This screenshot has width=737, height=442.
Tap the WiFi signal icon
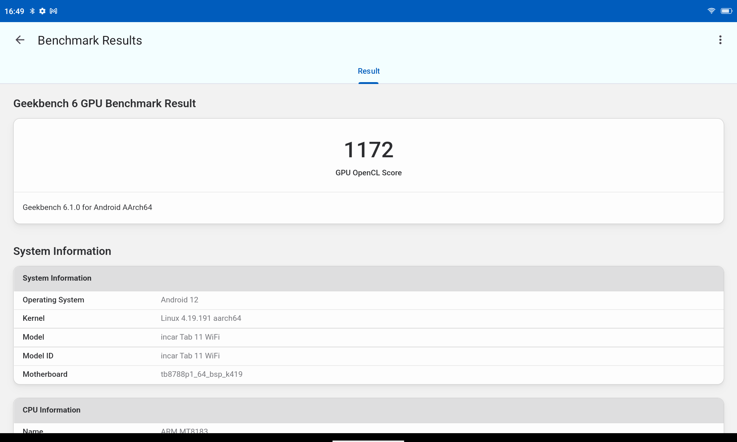pyautogui.click(x=711, y=11)
